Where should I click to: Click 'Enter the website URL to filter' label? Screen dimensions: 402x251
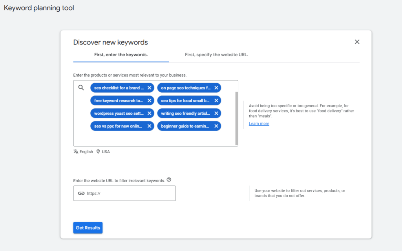pos(119,181)
